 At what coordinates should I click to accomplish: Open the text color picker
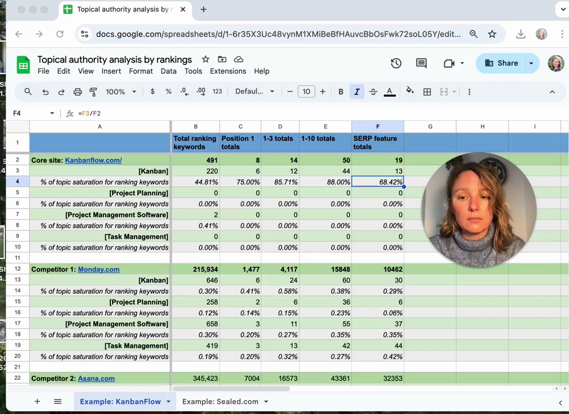(389, 92)
